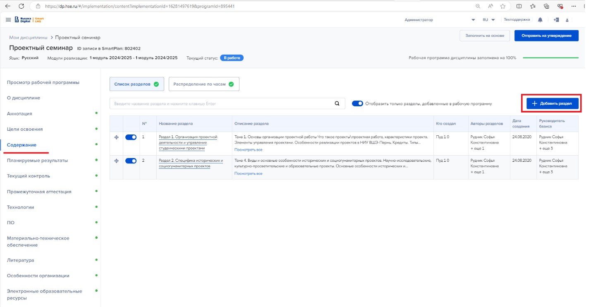Image resolution: width=591 pixels, height=307 pixels.
Task: Click the browser refresh icon
Action: (22, 6)
